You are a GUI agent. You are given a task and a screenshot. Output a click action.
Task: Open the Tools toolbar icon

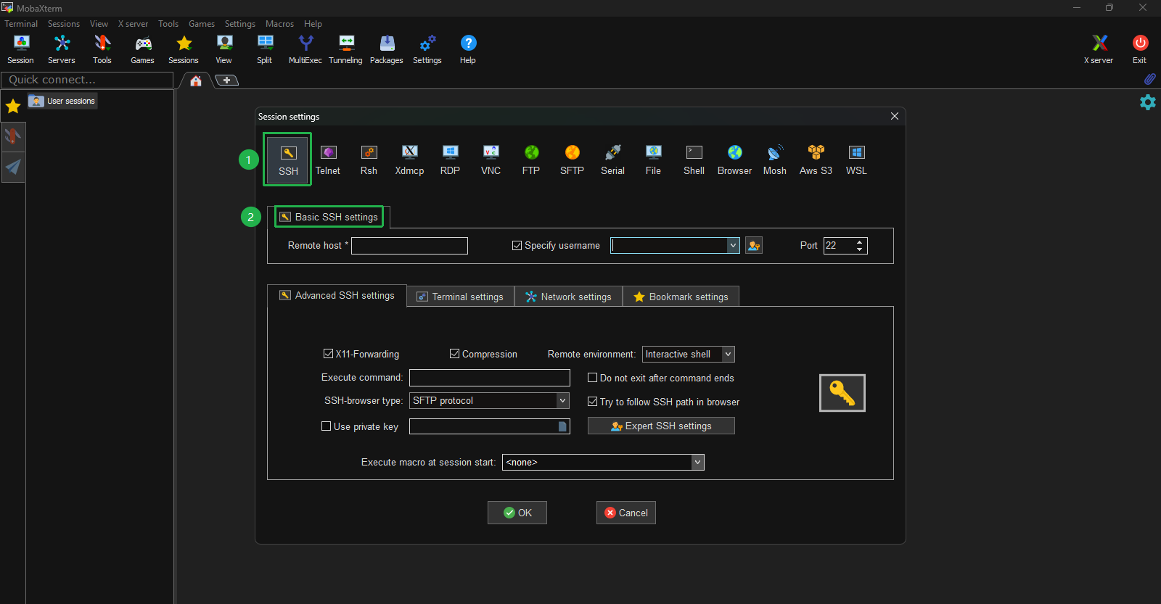click(x=102, y=50)
